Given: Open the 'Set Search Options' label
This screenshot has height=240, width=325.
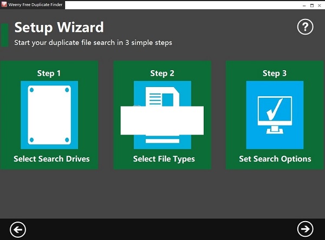Looking at the screenshot, I should click(x=275, y=159).
